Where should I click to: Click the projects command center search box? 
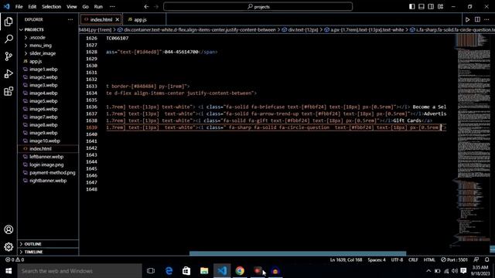(x=258, y=7)
